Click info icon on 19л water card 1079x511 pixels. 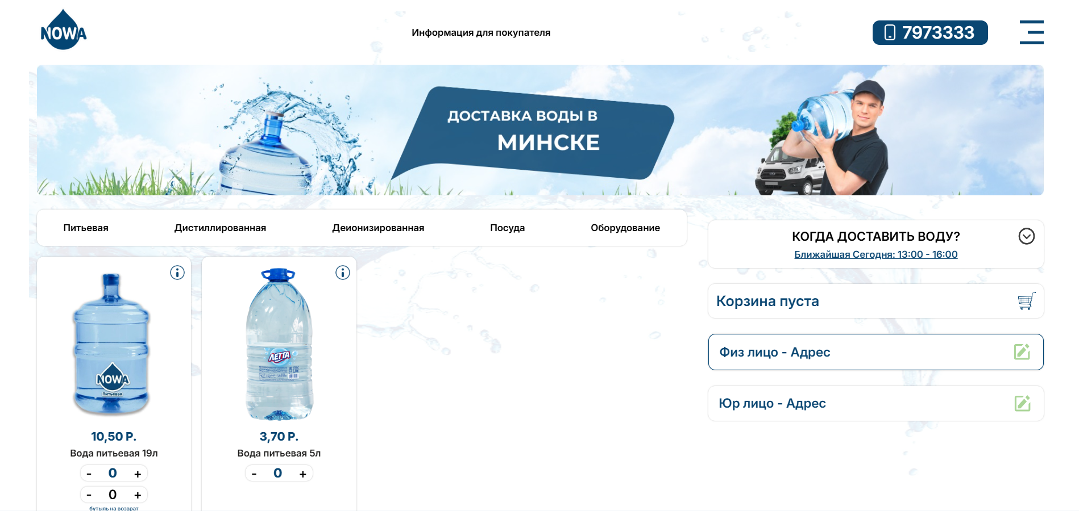click(177, 273)
